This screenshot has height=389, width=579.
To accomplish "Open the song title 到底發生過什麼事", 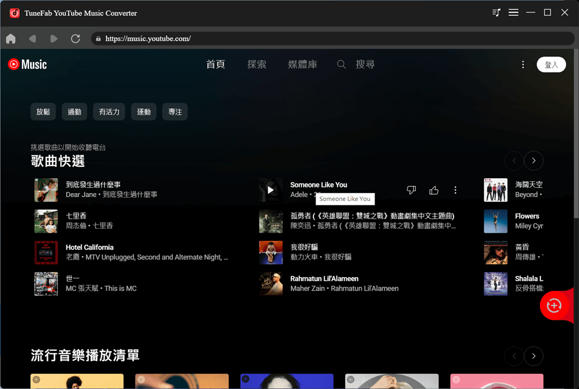I will click(93, 185).
